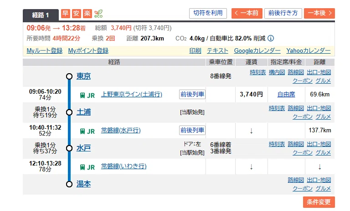Click train icon beside 上野東京ライン
Viewport: 350px width, 211px height.
(x=82, y=95)
